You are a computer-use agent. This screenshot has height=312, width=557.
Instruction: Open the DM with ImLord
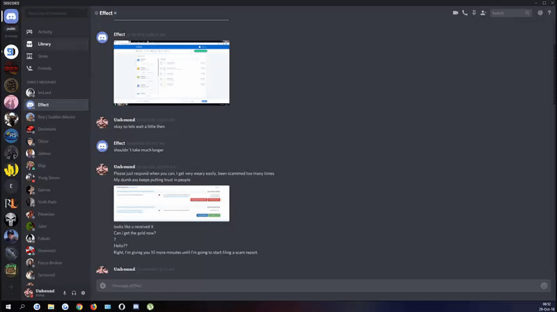tap(56, 93)
